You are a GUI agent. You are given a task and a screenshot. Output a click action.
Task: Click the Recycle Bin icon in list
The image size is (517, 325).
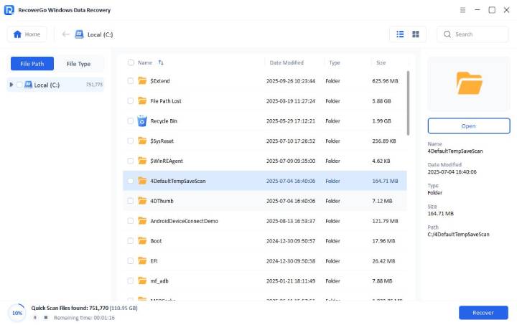pos(142,121)
